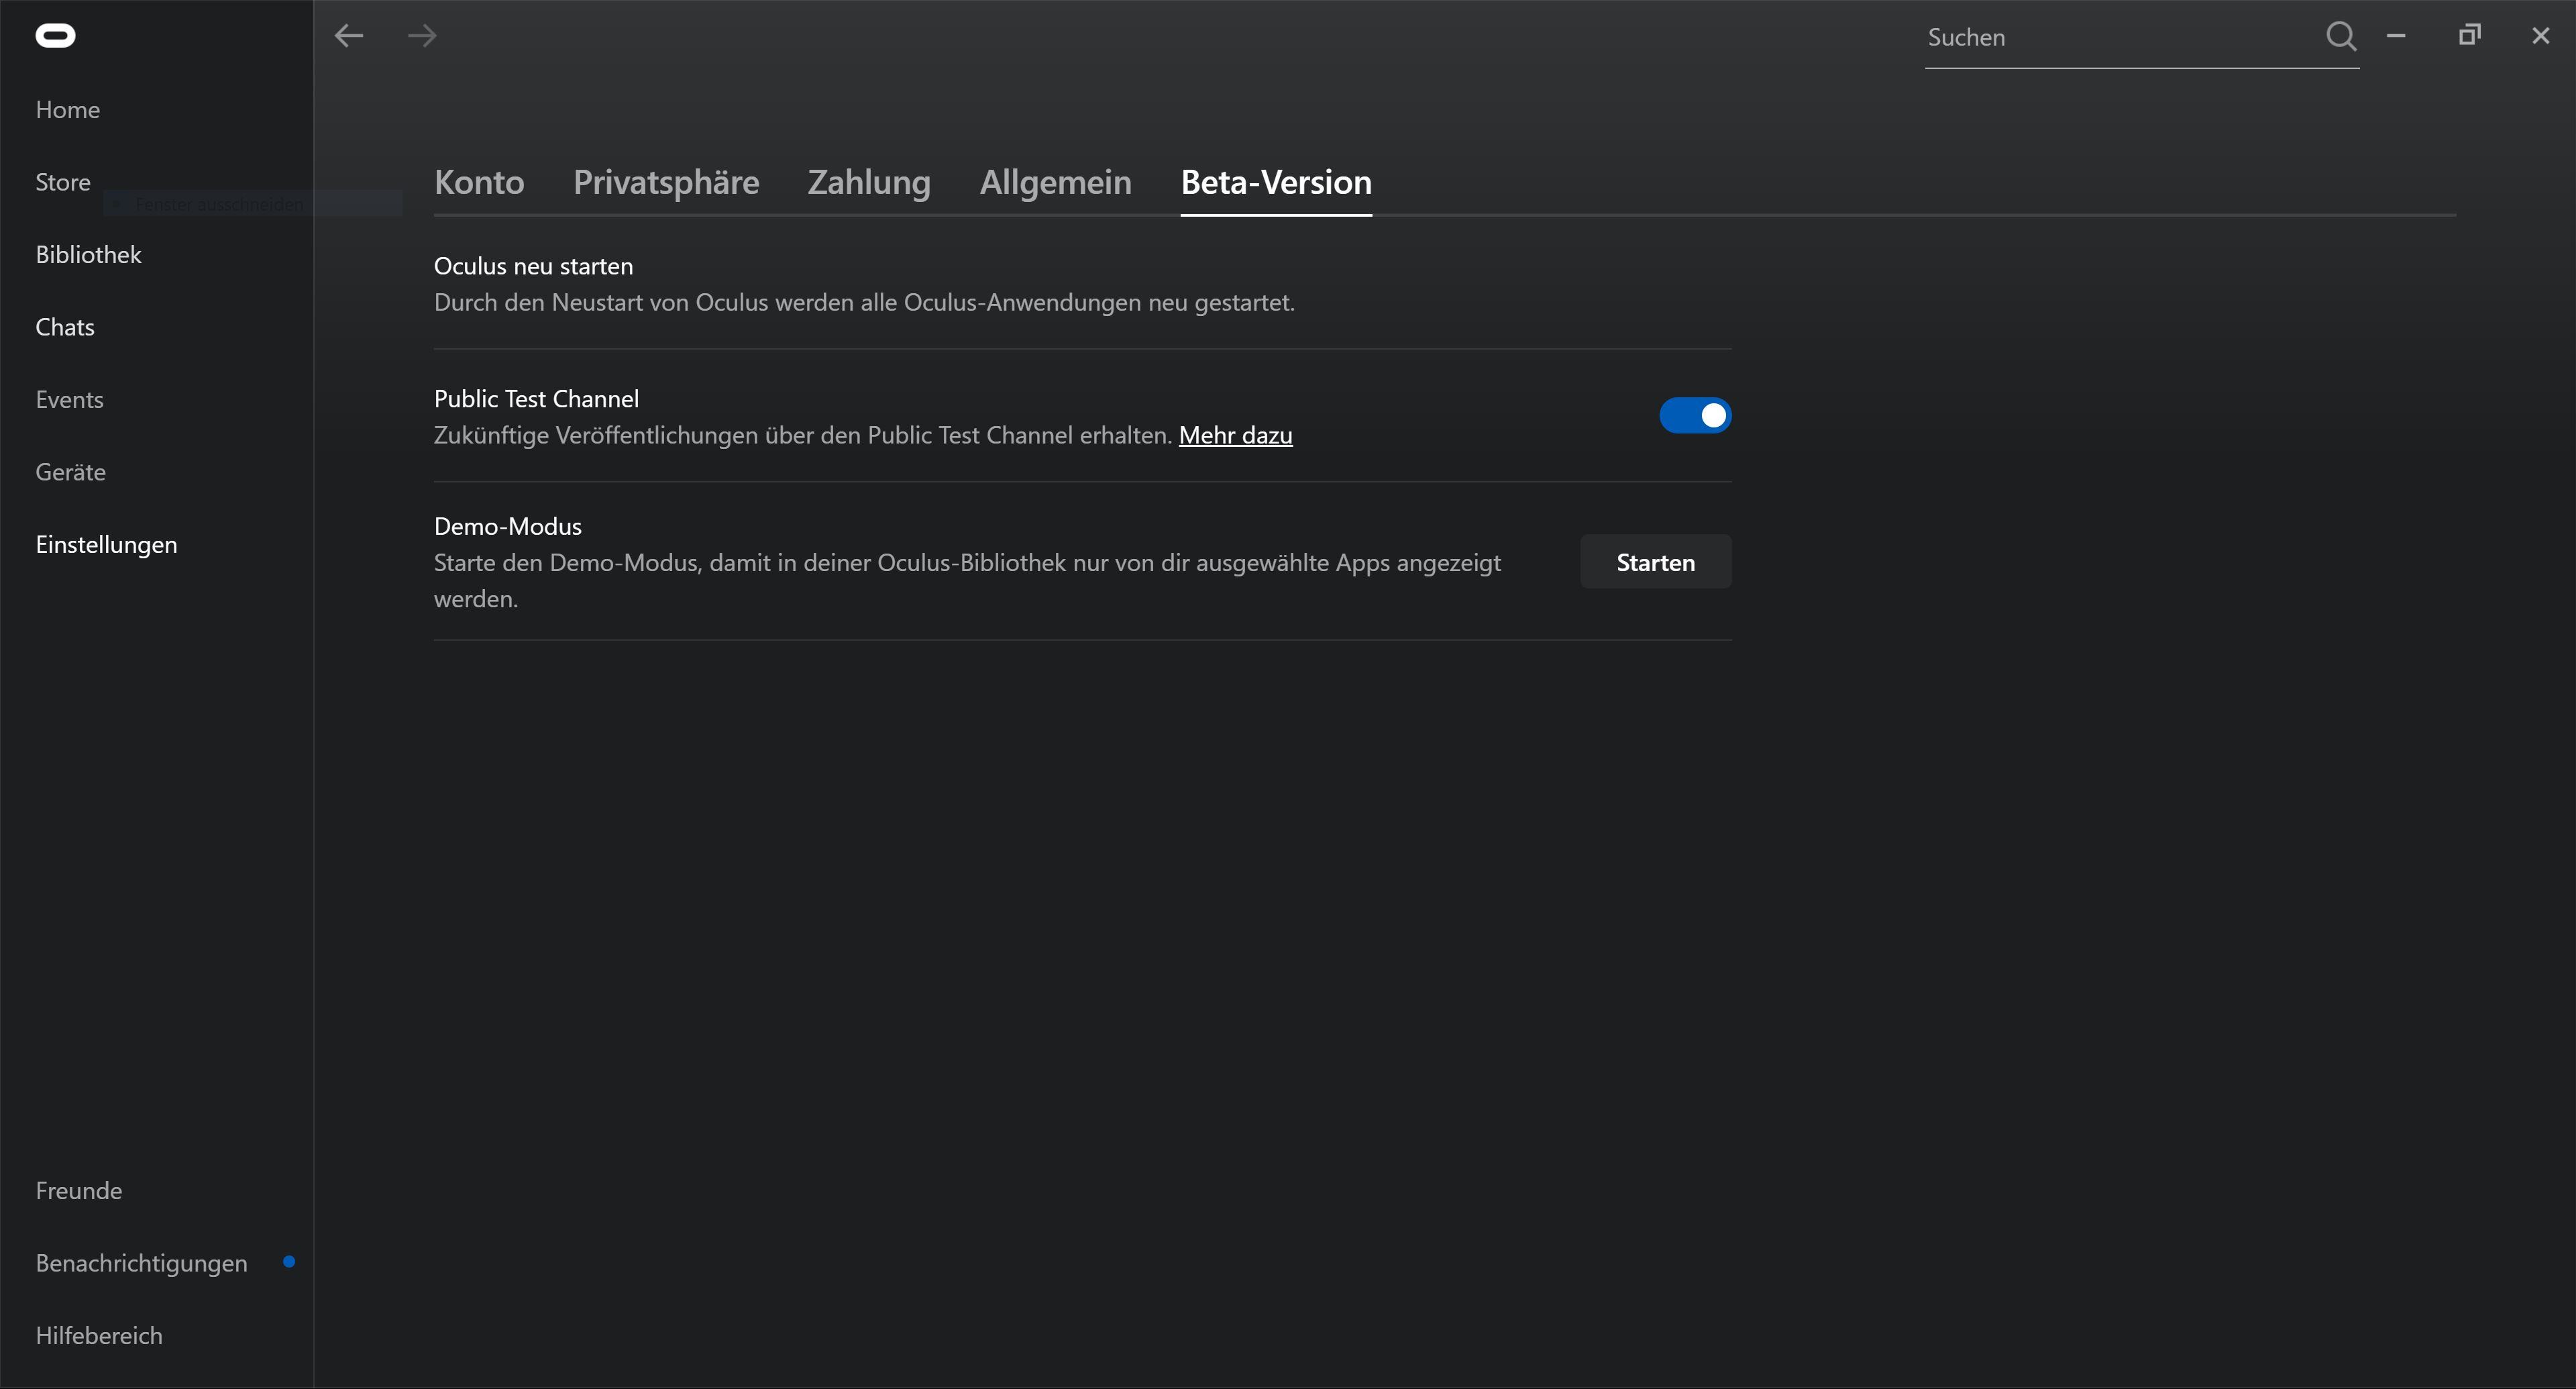Open the Privatsphäre tab
Image resolution: width=2576 pixels, height=1389 pixels.
point(666,182)
